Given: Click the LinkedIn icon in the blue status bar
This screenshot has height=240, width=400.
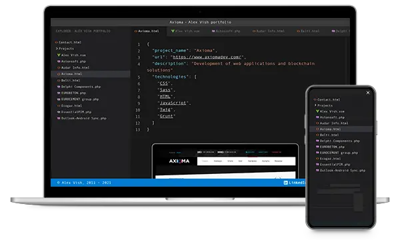Looking at the screenshot, I should [x=286, y=183].
